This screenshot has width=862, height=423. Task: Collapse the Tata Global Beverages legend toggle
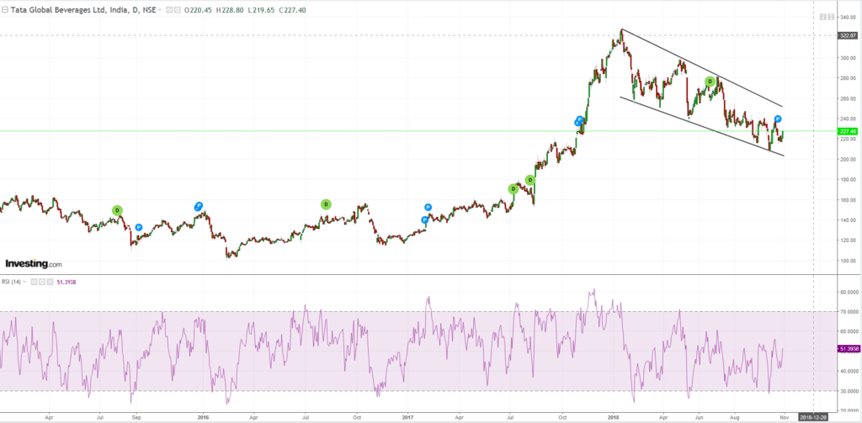point(5,9)
